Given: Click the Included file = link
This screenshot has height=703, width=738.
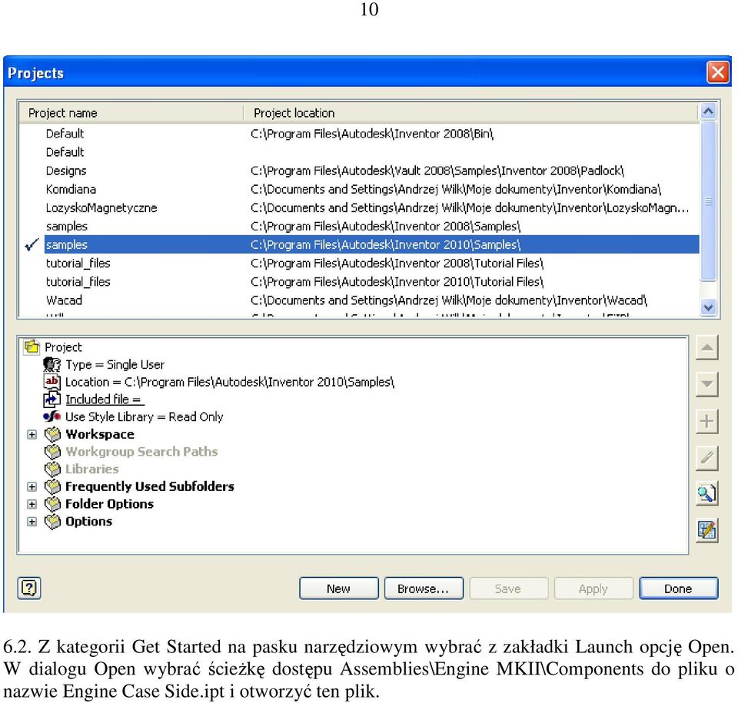Looking at the screenshot, I should [105, 400].
